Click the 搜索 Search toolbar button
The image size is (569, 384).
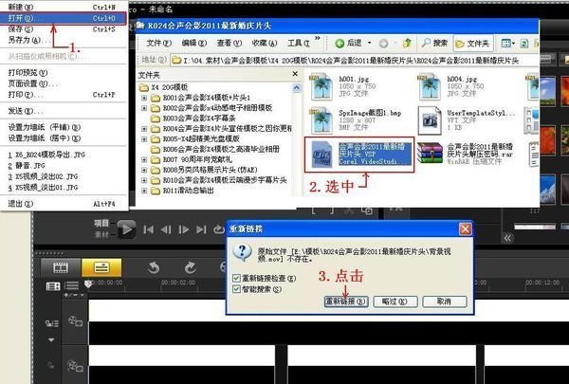[x=434, y=44]
